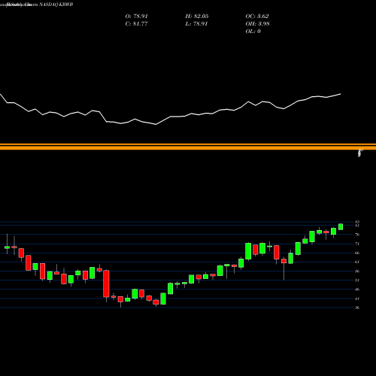Click the "NASDAQ KBWB" chart title
Screen dimensions: 376x376
click(56, 5)
